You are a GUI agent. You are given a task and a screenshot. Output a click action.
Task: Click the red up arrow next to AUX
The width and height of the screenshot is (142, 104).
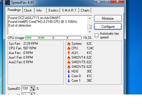(69, 53)
